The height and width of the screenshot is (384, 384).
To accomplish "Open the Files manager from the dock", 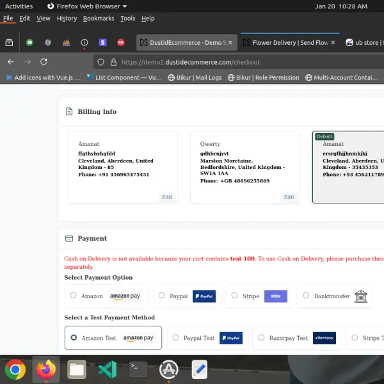I will coord(77,369).
